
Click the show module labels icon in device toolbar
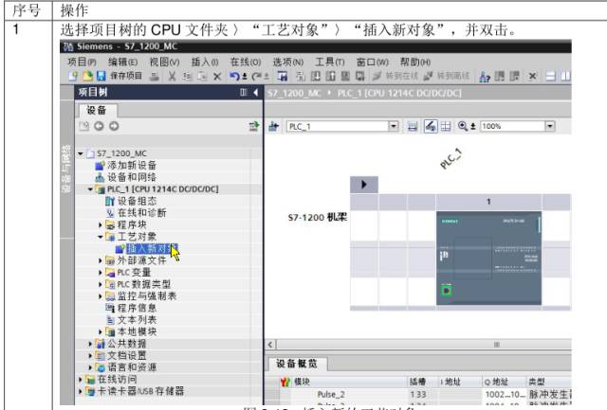click(413, 126)
